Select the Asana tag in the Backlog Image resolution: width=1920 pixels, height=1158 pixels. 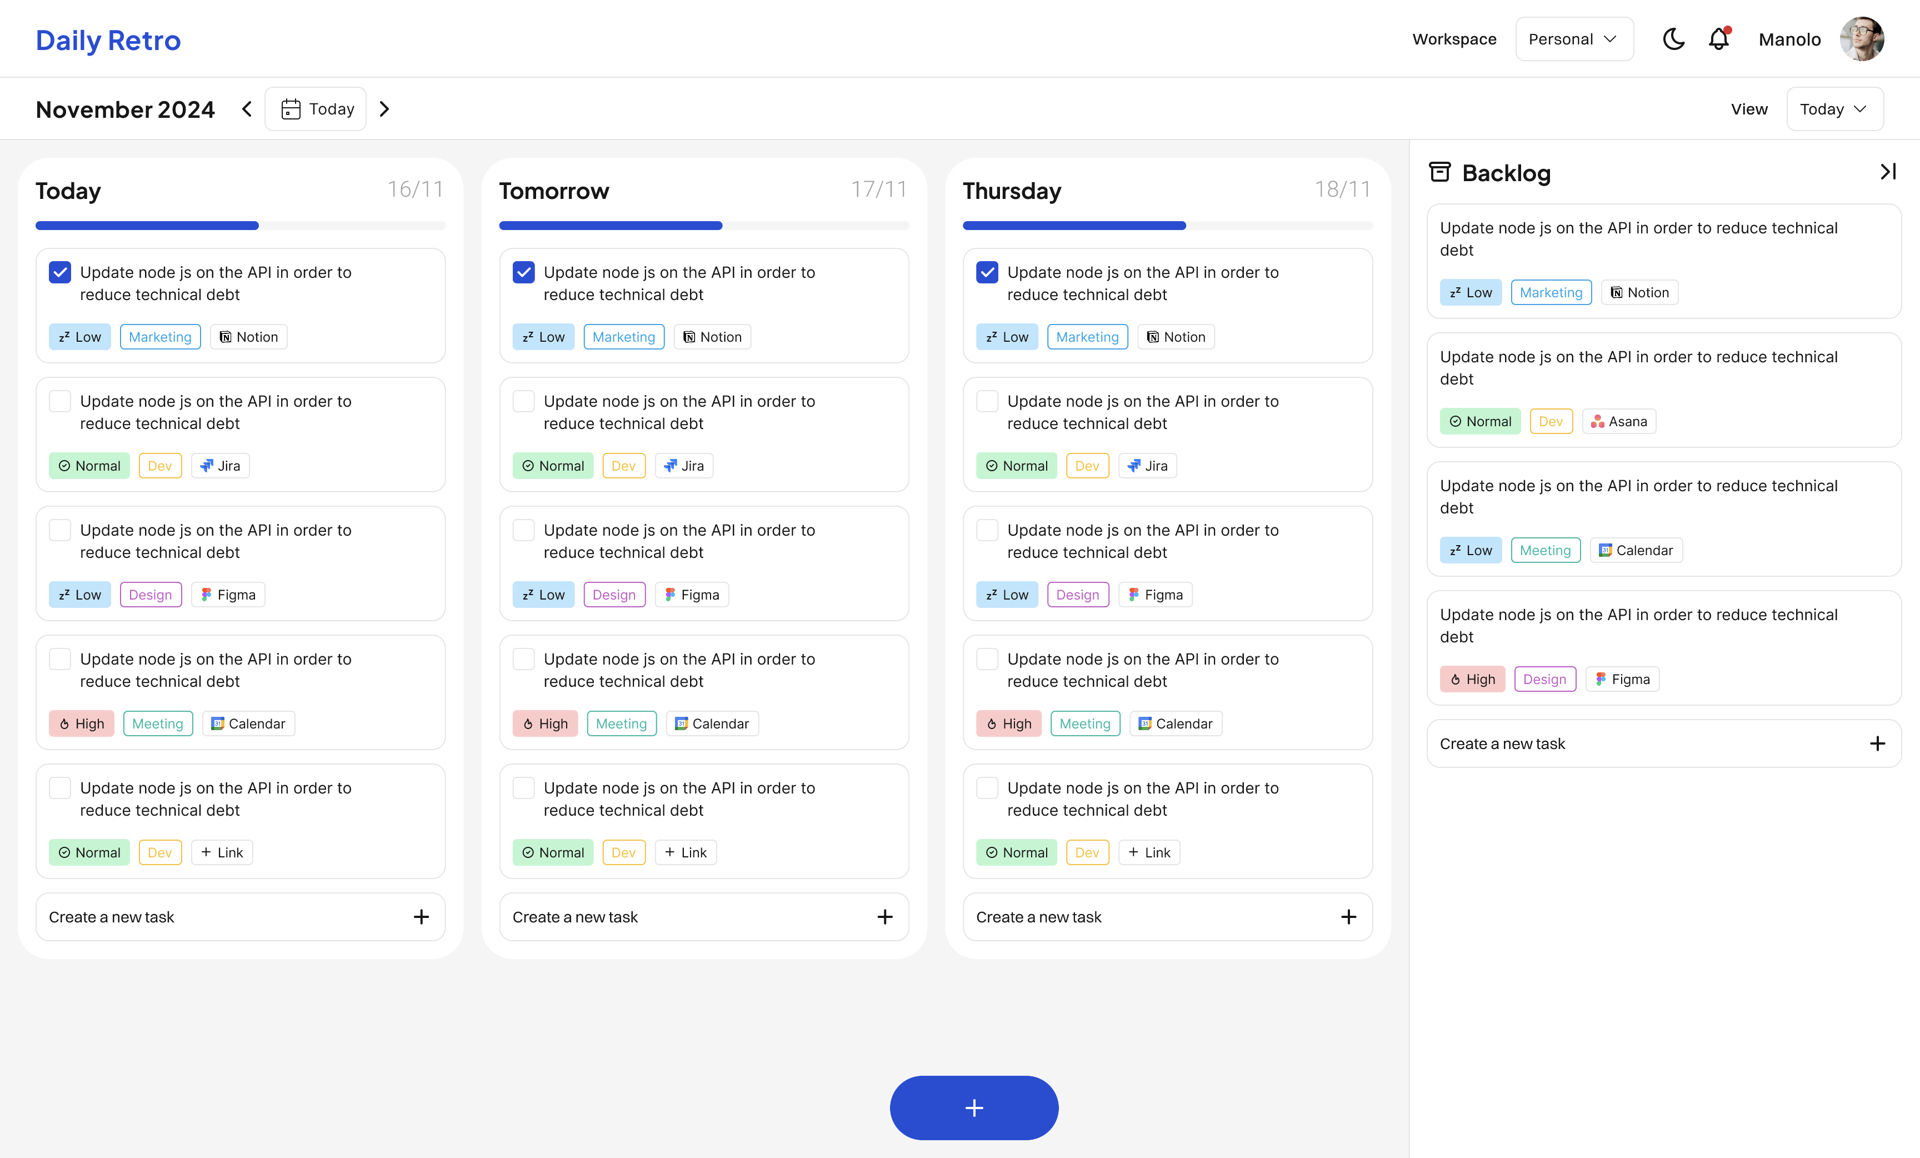(x=1618, y=422)
